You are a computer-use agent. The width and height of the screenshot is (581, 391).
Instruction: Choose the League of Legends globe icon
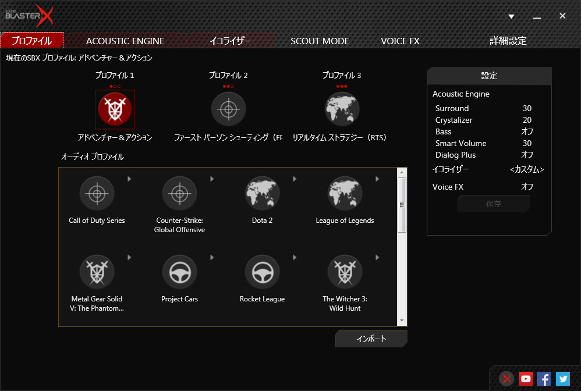tap(345, 193)
